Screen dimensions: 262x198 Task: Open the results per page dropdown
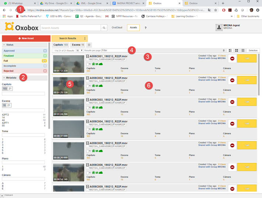pyautogui.click(x=80, y=50)
